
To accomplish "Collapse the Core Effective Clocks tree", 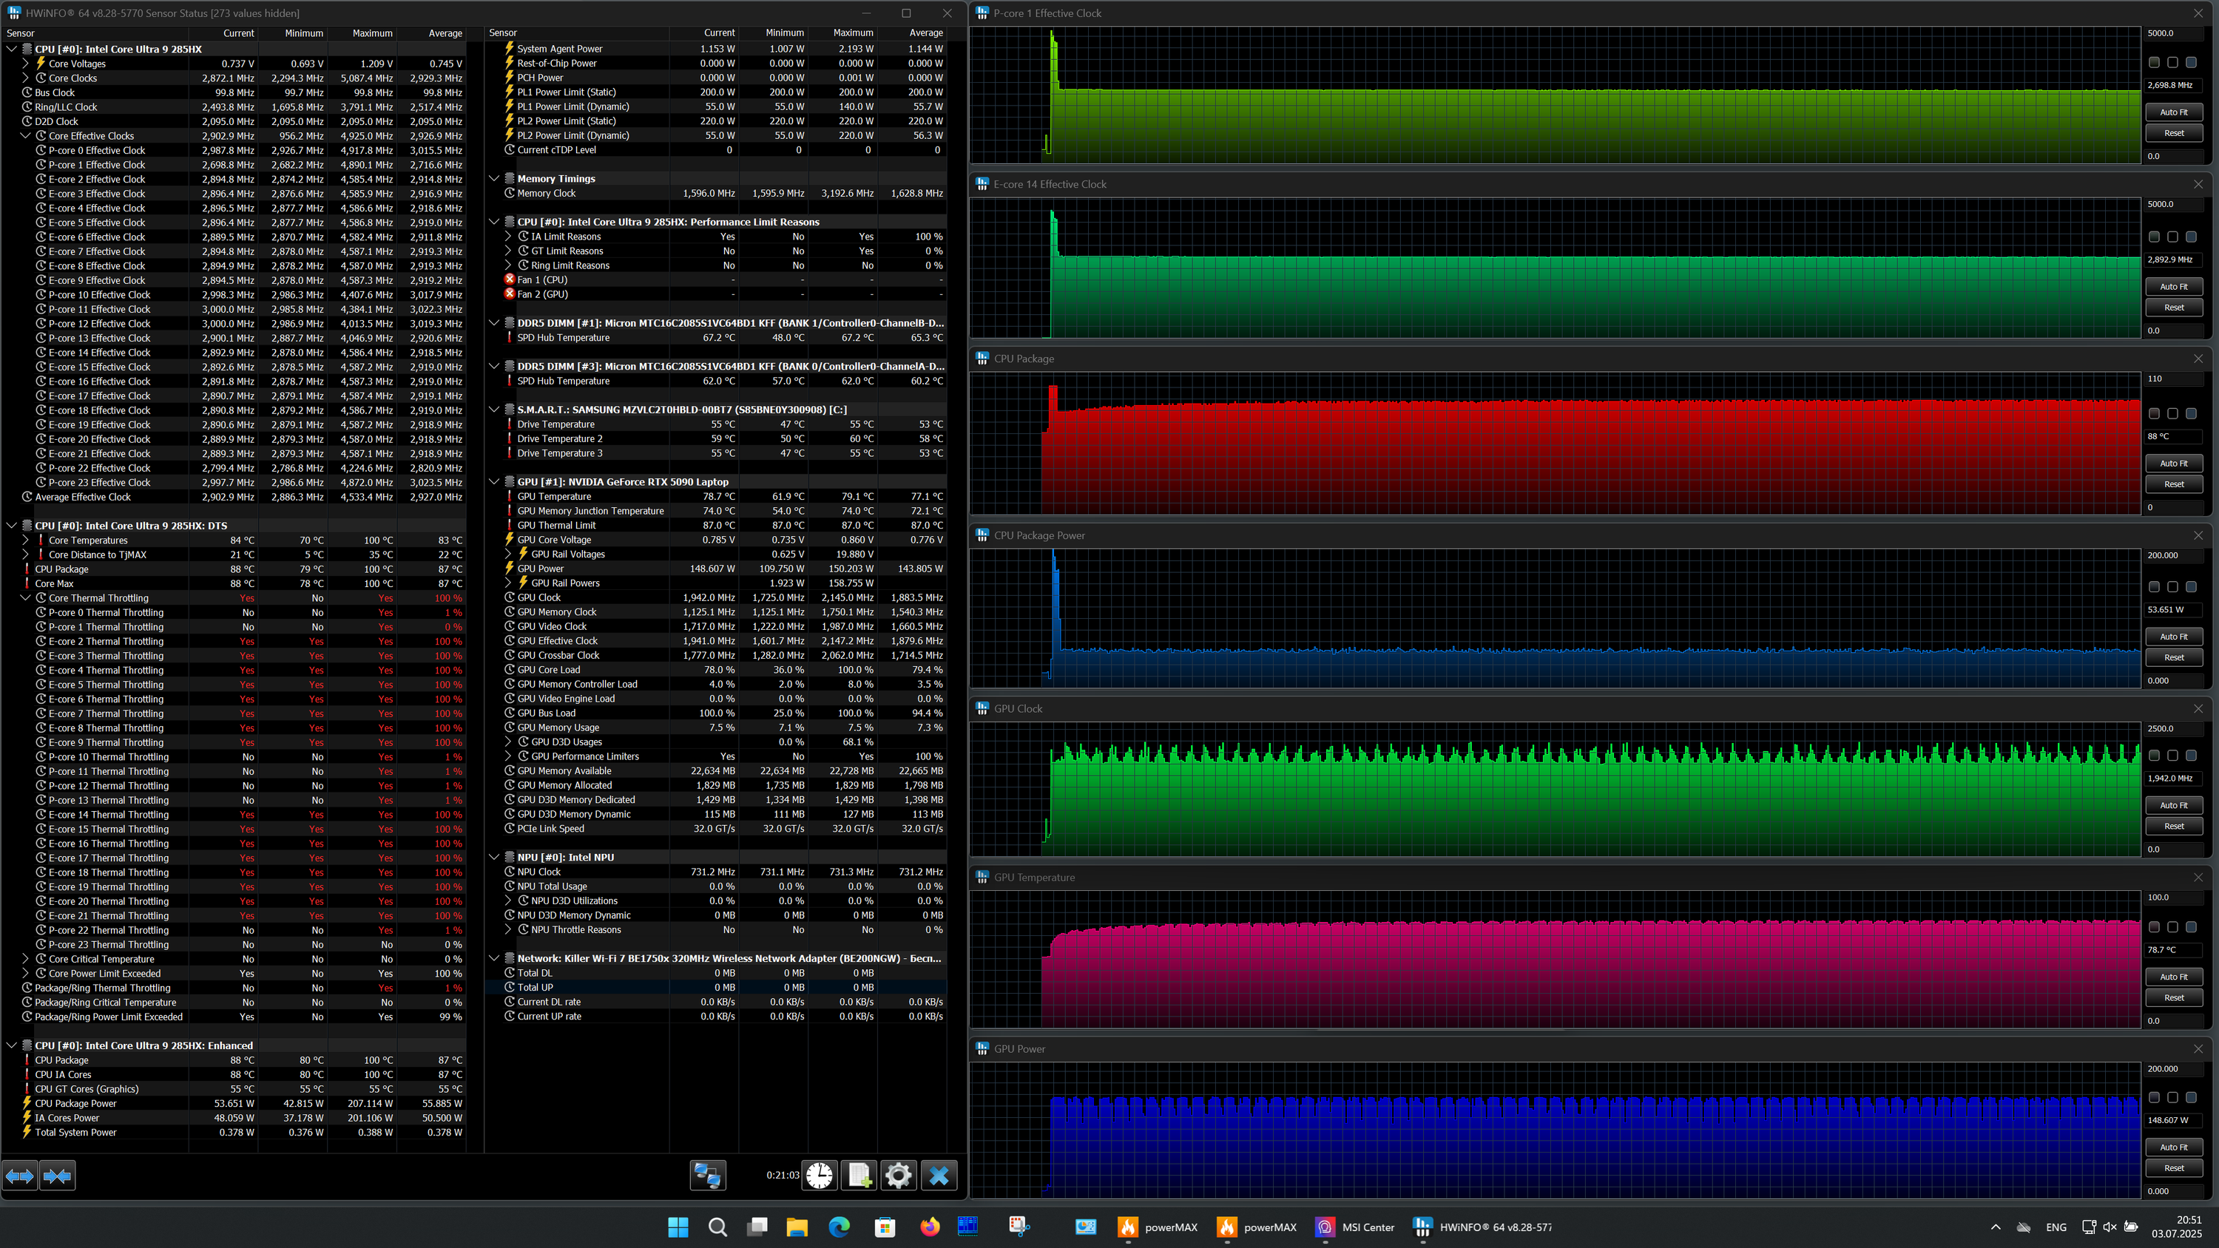I will coord(26,135).
